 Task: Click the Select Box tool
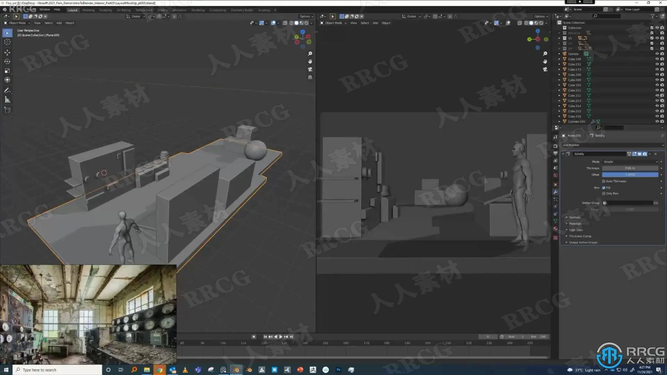pos(7,33)
